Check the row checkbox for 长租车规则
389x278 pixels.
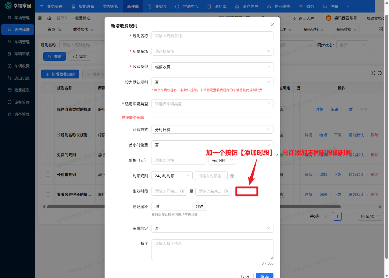tap(48, 175)
